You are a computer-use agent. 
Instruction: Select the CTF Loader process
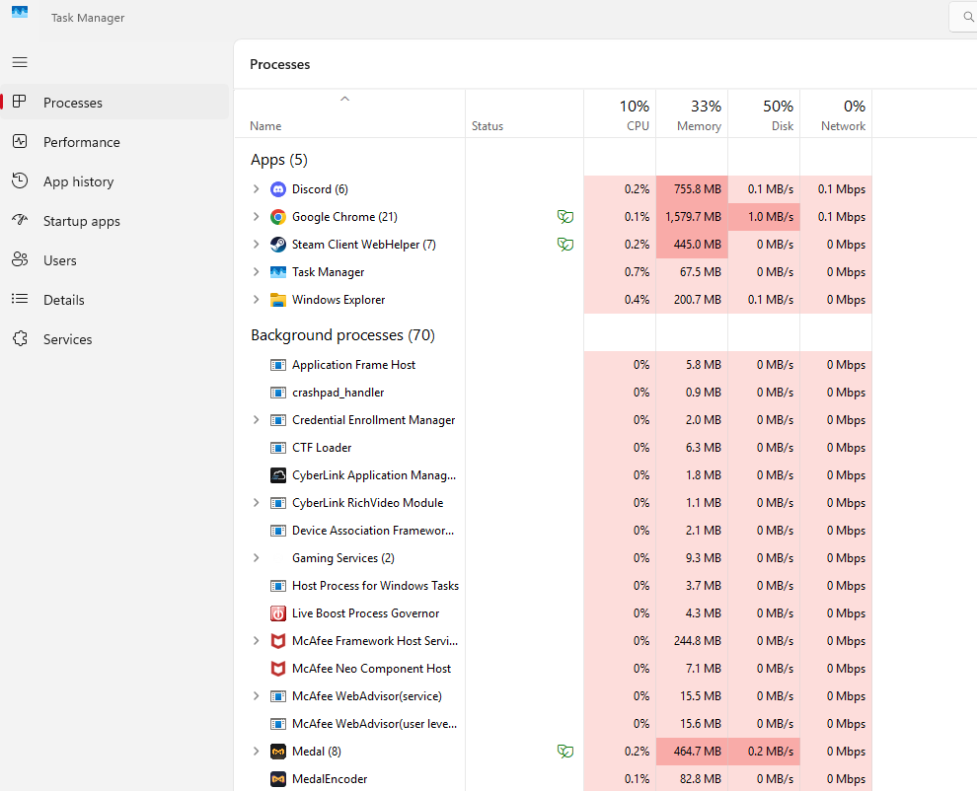click(x=554, y=448)
